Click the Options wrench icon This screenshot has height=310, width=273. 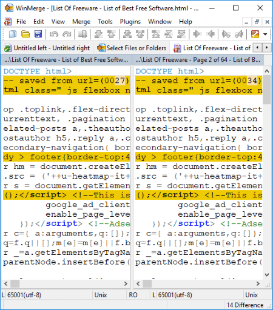tap(255, 34)
